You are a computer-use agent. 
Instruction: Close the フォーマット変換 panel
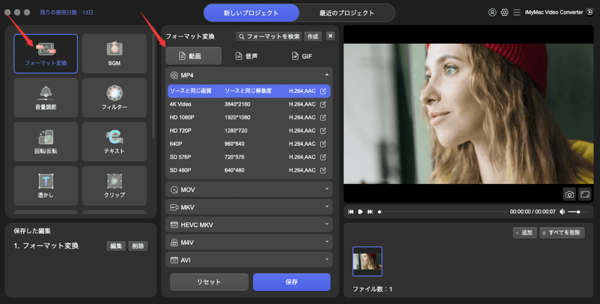pos(330,36)
